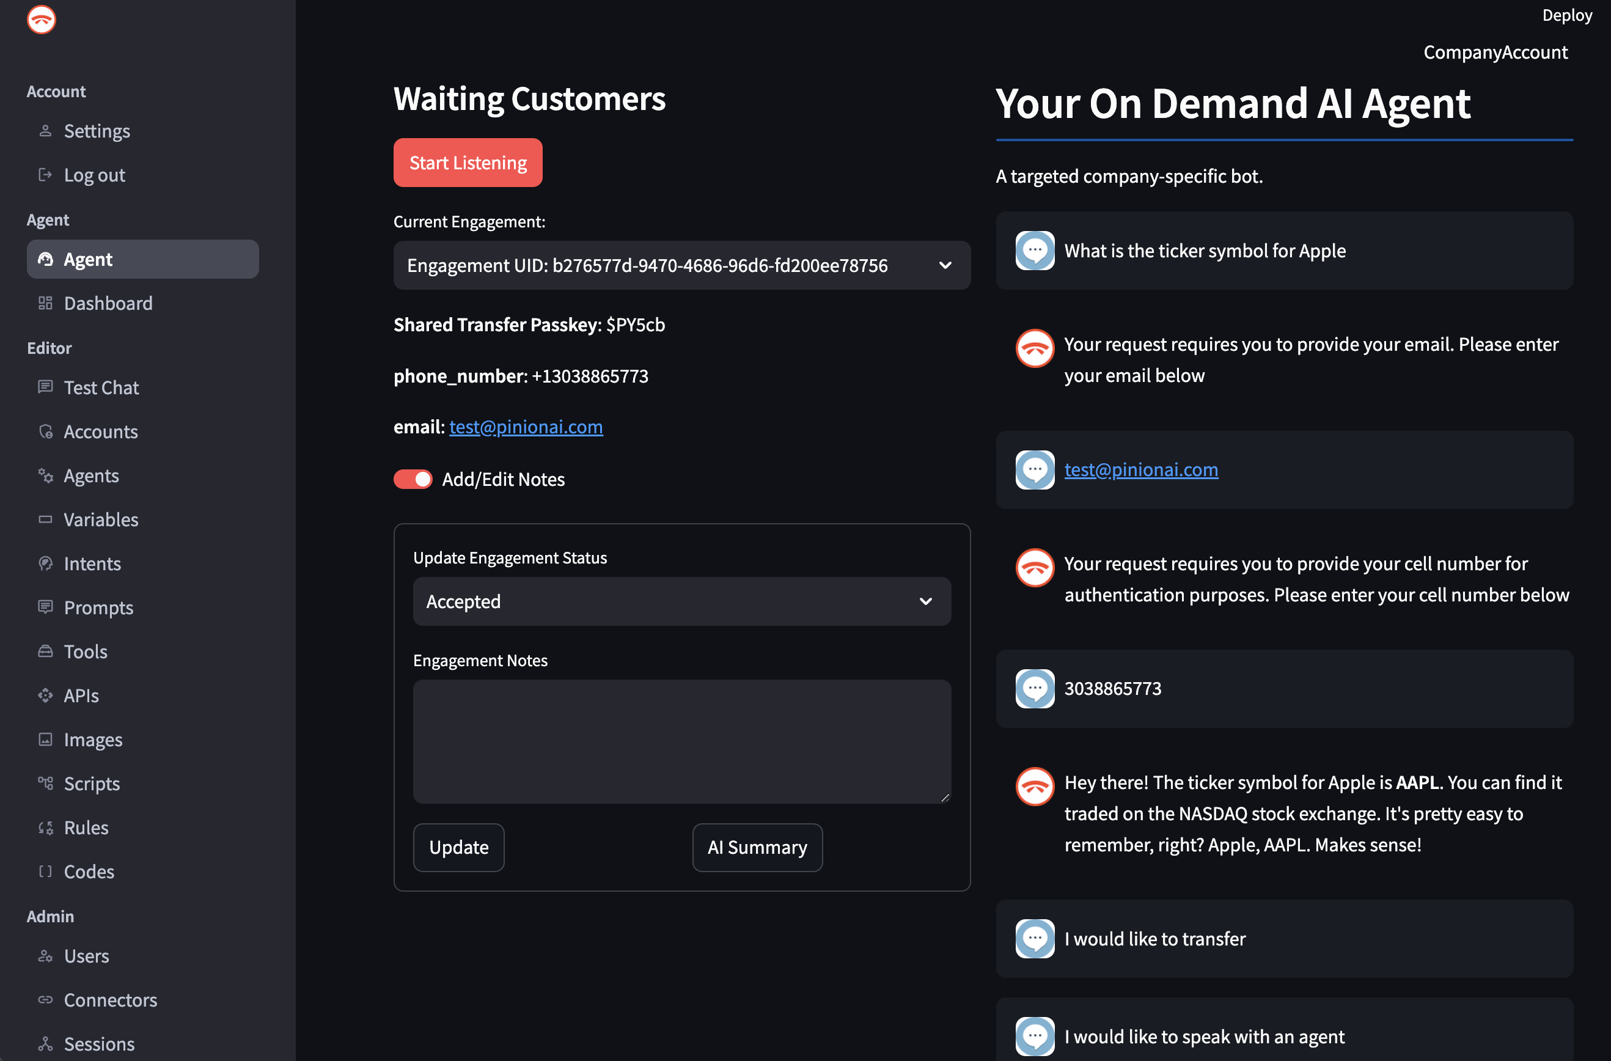Click inside the Engagement Notes text area
The width and height of the screenshot is (1611, 1061).
tap(681, 741)
